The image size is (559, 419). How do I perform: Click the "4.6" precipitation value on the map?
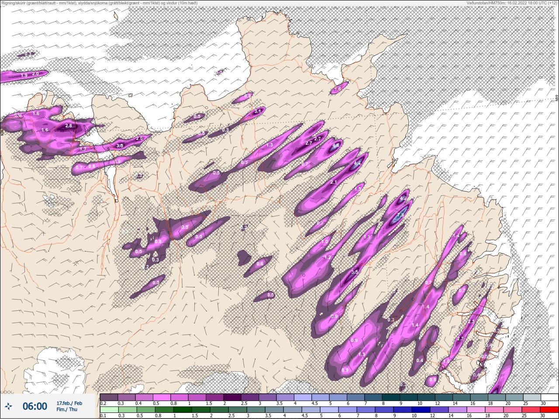pyautogui.click(x=336, y=145)
